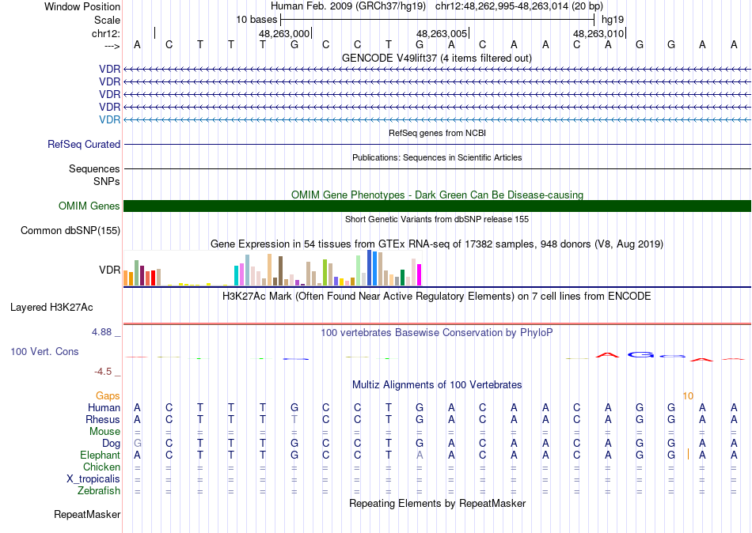Click the GTEx tissue expression bar chart
This screenshot has width=752, height=533.
(272, 268)
